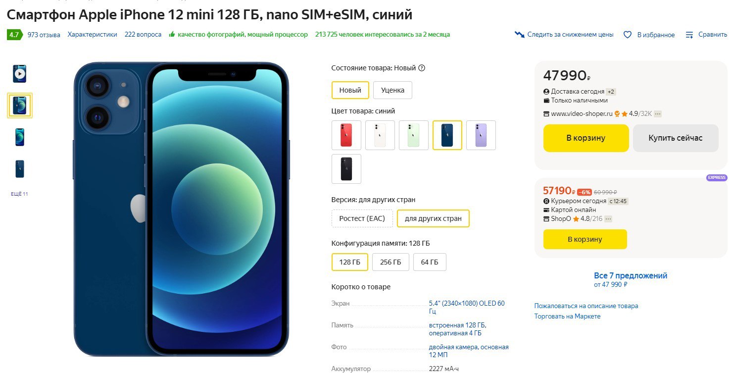Click the green 4.7 rating badge
Image resolution: width=731 pixels, height=375 pixels.
click(13, 35)
